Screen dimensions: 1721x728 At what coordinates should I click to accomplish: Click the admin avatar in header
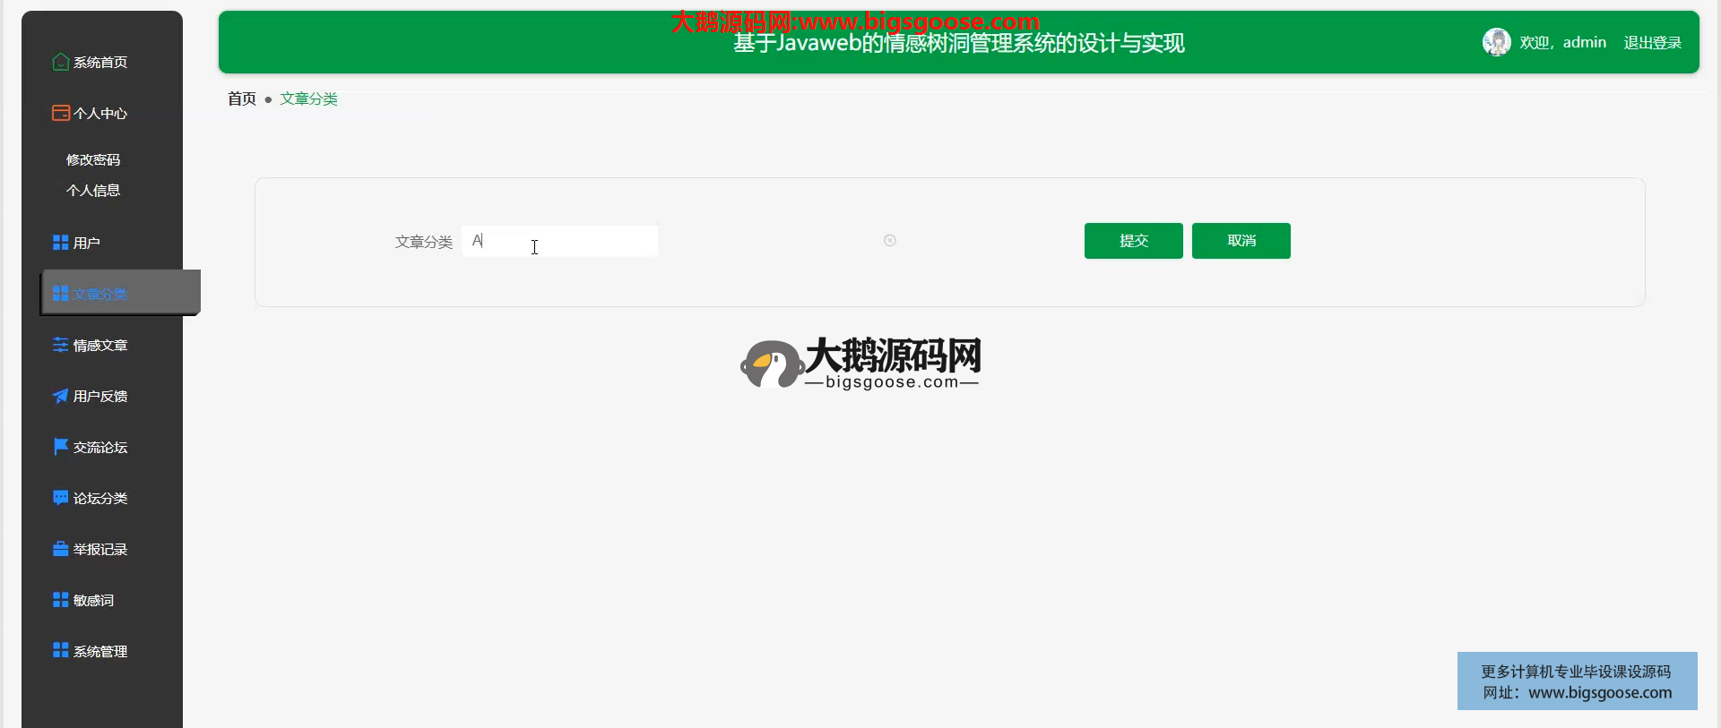click(x=1496, y=42)
